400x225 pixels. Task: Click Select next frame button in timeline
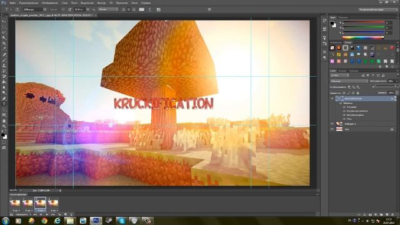point(53,214)
